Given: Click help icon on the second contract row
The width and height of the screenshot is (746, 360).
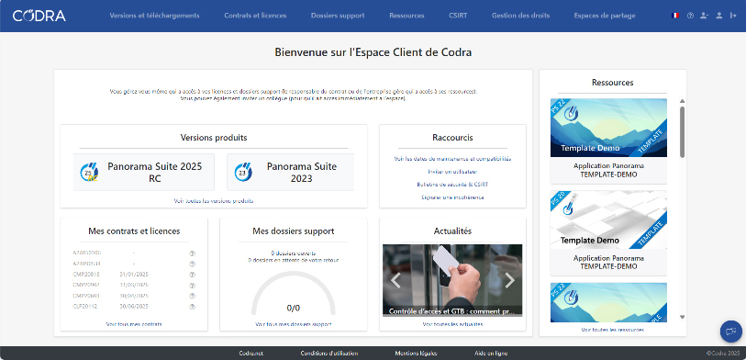Looking at the screenshot, I should click(192, 264).
